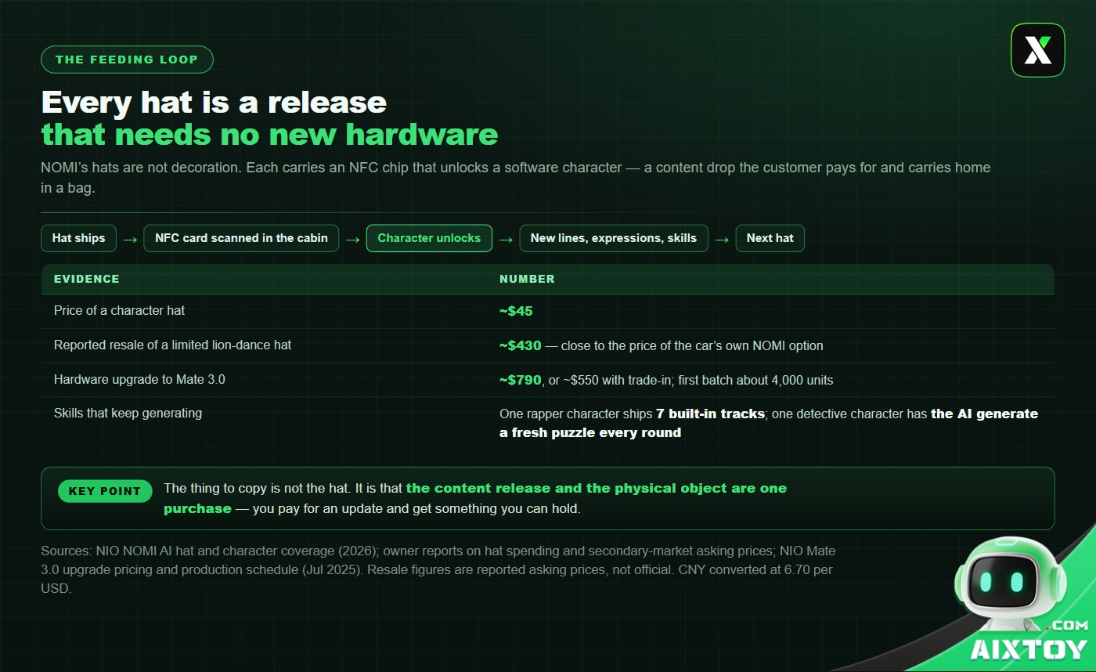The width and height of the screenshot is (1096, 672).
Task: Click the "NUMBER" column header
Action: pyautogui.click(x=527, y=279)
